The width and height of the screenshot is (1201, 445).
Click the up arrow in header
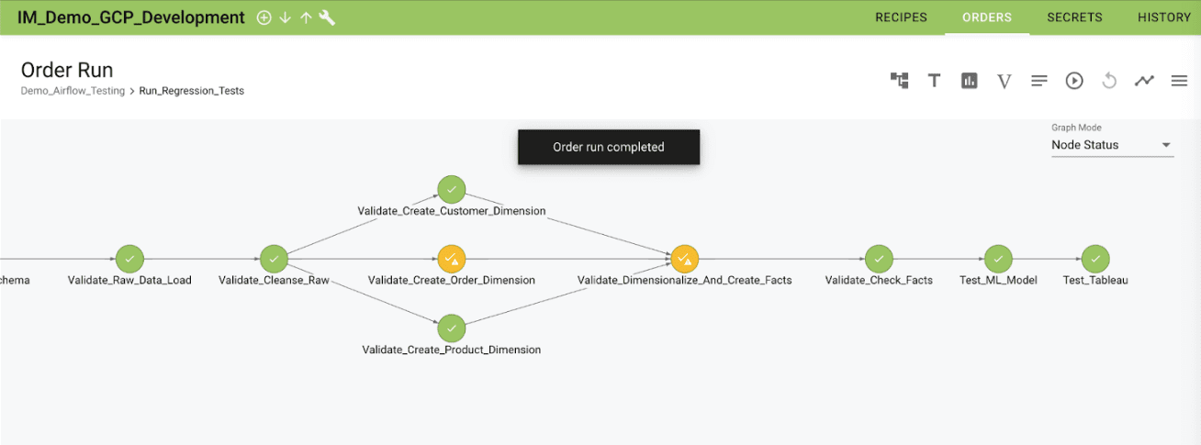pyautogui.click(x=306, y=17)
